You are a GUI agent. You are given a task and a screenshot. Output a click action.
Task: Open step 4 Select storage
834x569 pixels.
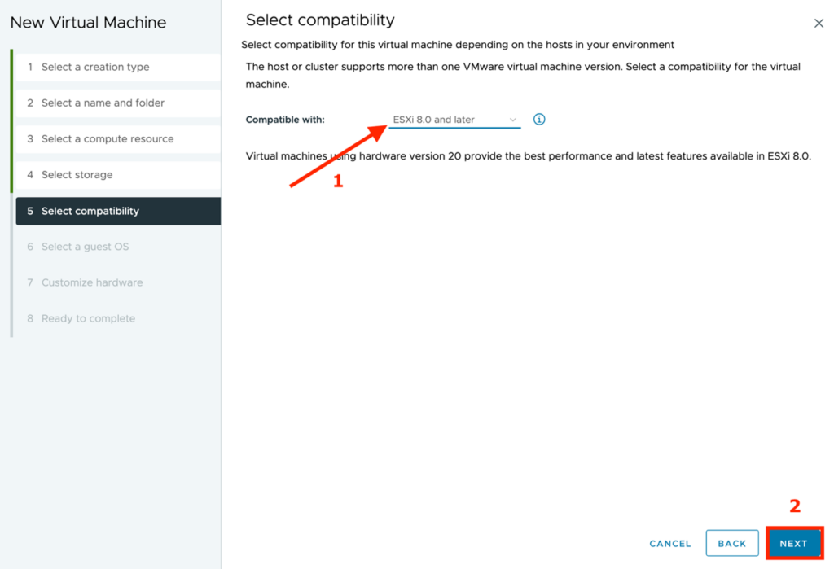(x=77, y=174)
